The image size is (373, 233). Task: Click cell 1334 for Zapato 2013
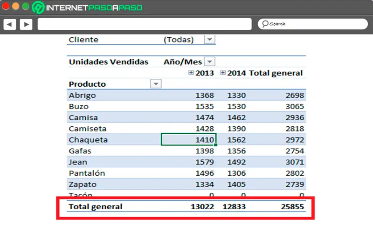205,185
